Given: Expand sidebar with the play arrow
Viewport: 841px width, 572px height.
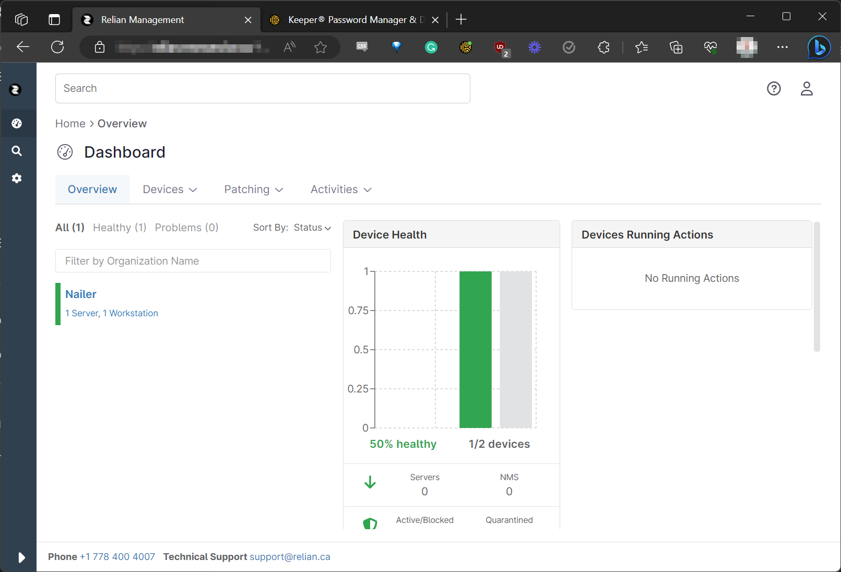Looking at the screenshot, I should coord(21,557).
